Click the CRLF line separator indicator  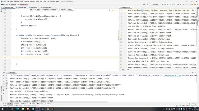[x=183, y=106]
